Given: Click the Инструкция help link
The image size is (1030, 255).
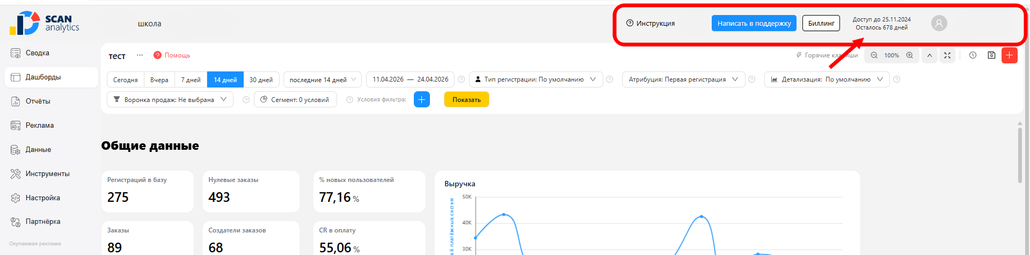Looking at the screenshot, I should point(651,23).
